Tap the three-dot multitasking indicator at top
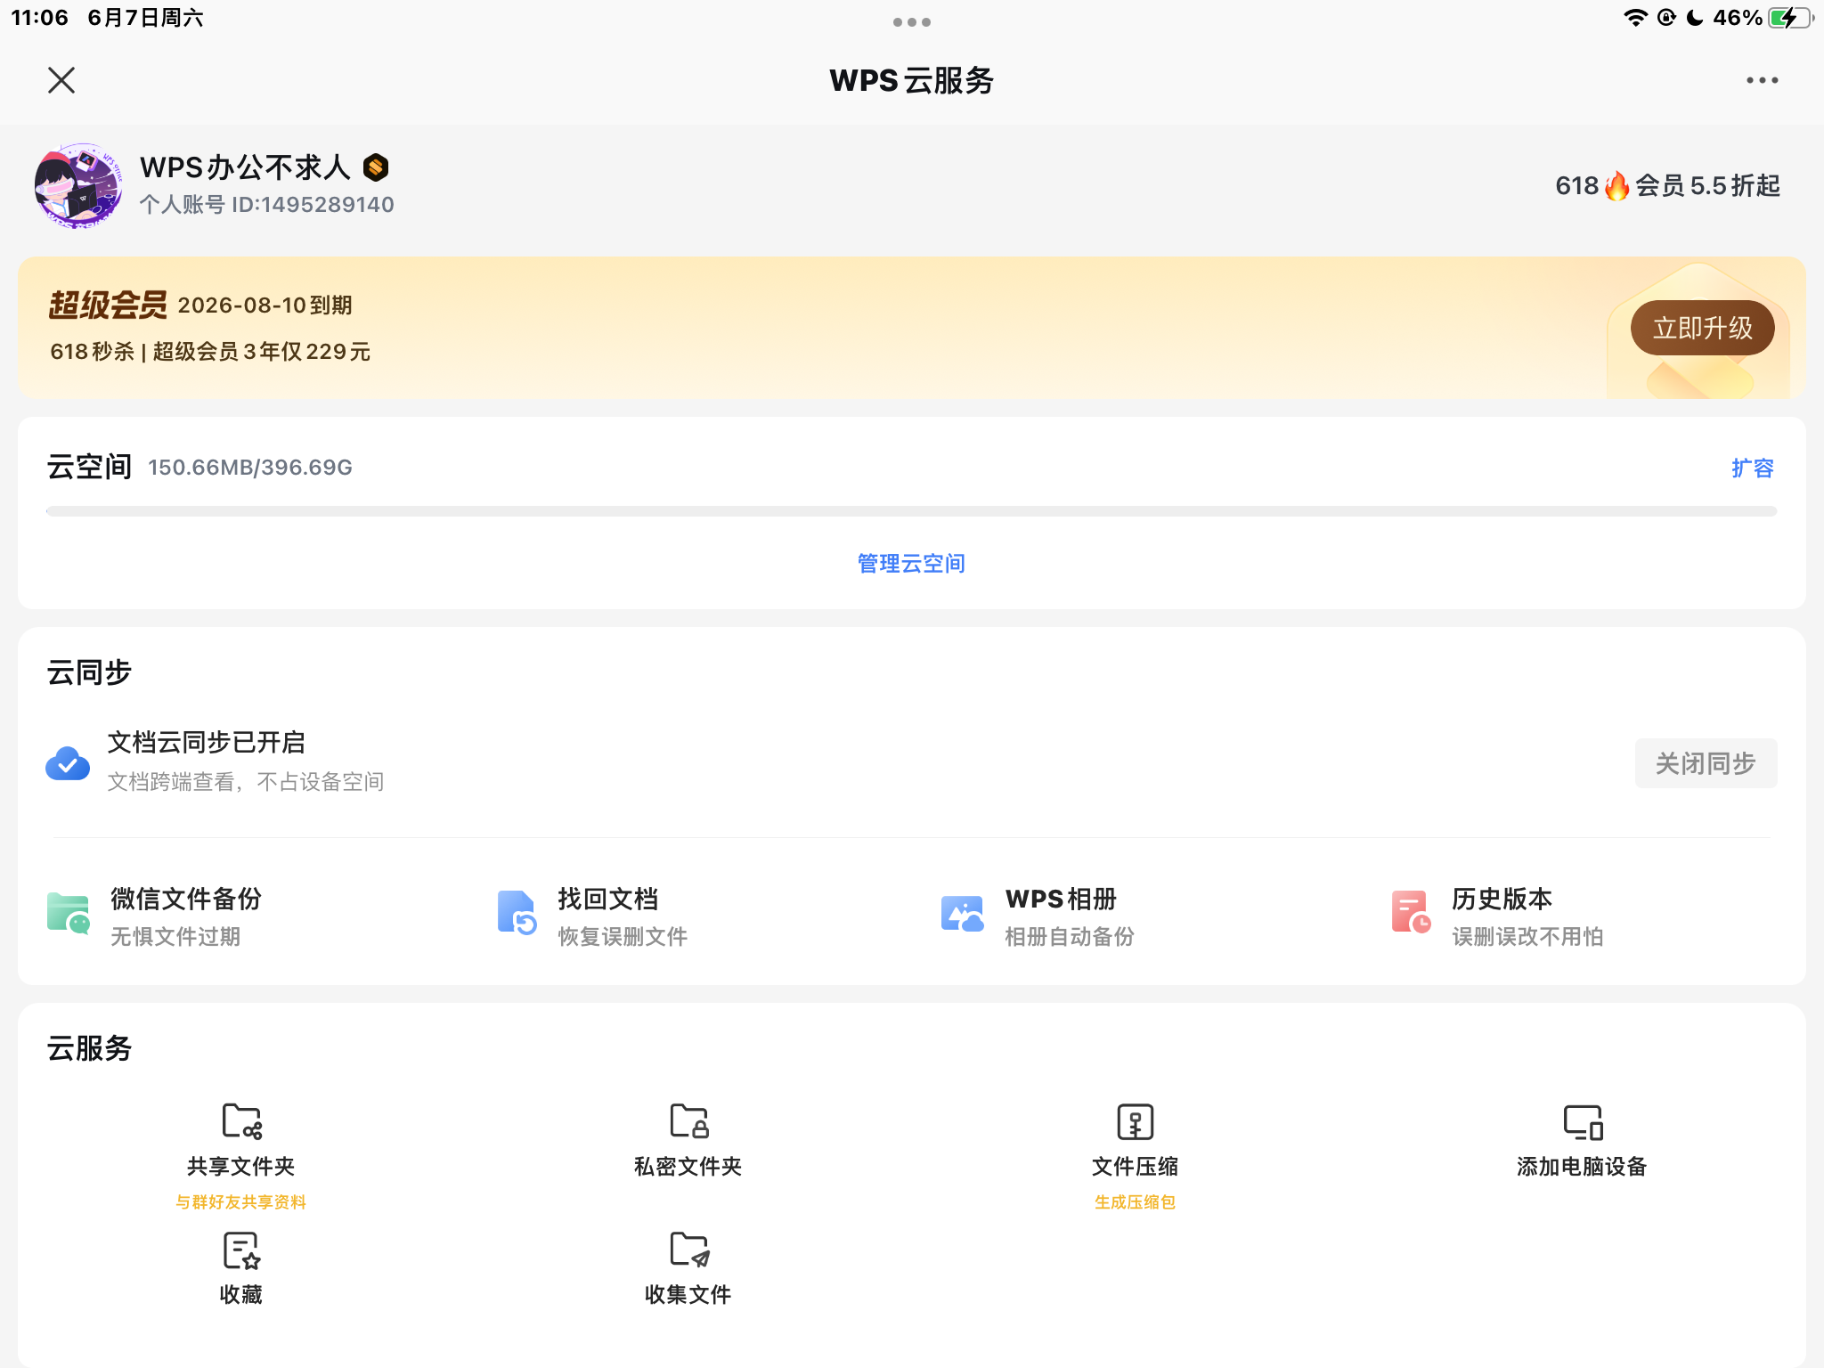Screen dimensions: 1824x1368 point(911,22)
